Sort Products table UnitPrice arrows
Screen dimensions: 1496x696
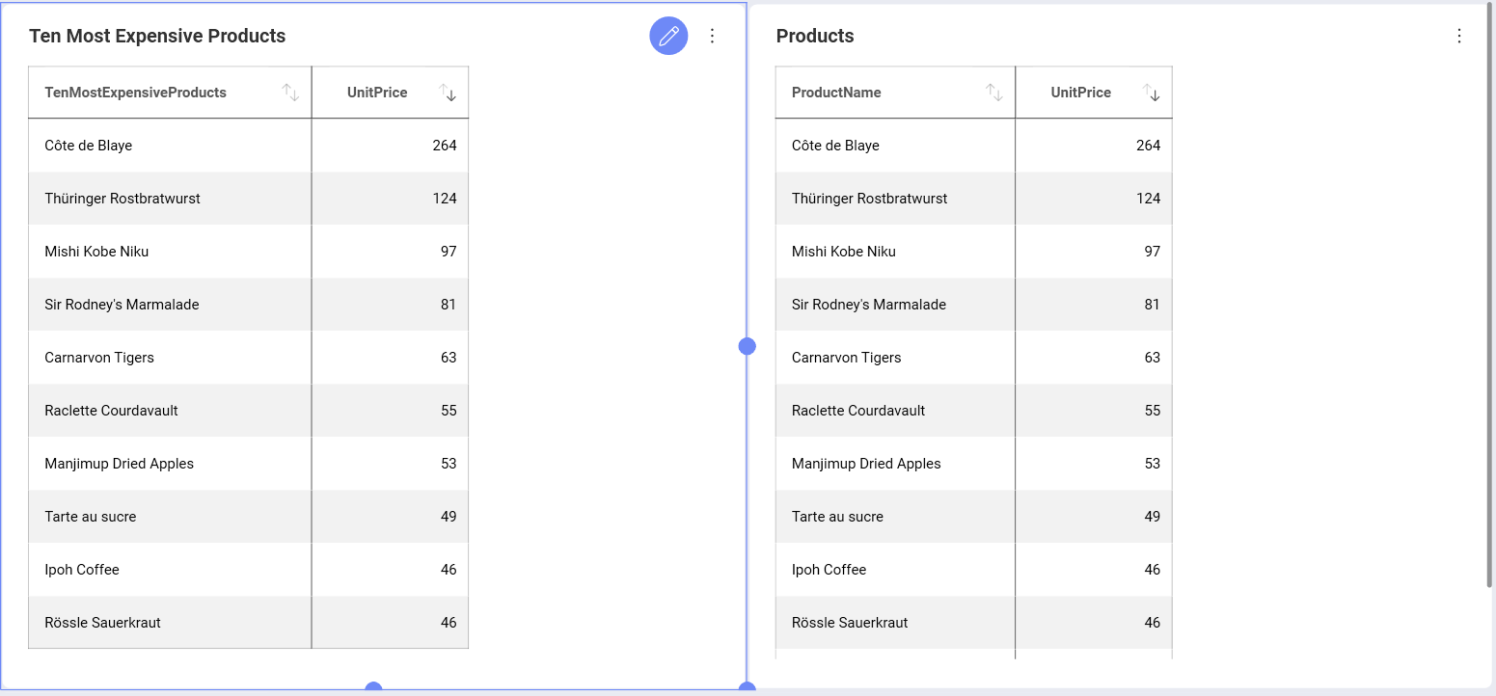pos(1152,93)
